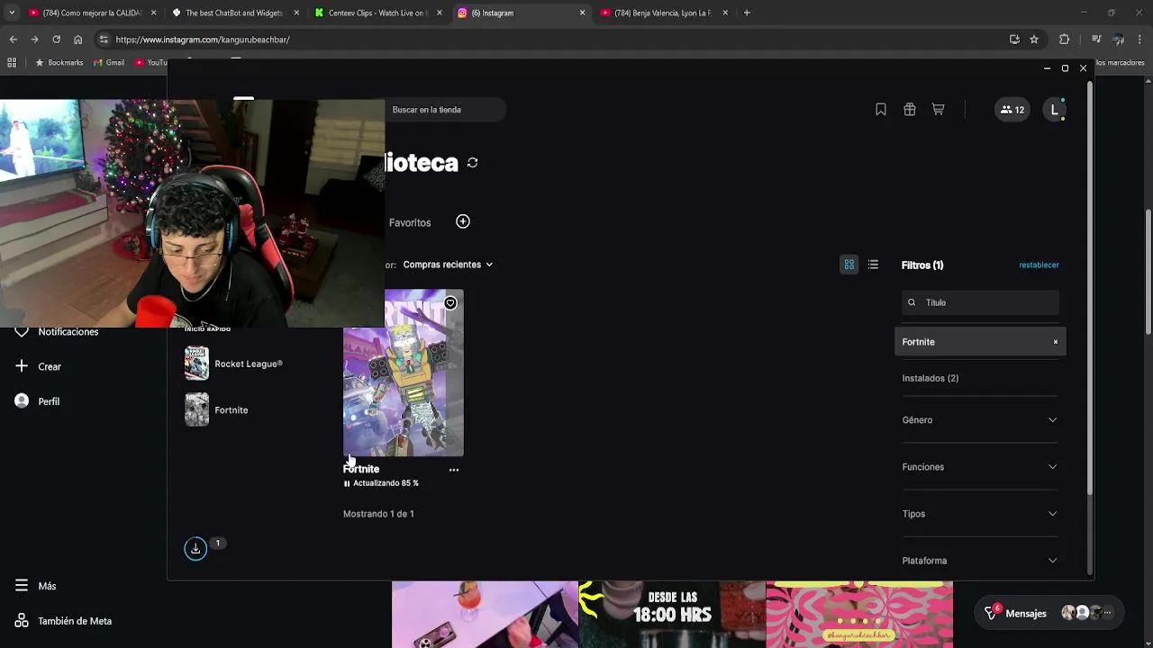Open Instagram Crear menu
The image size is (1153, 648).
click(x=38, y=366)
